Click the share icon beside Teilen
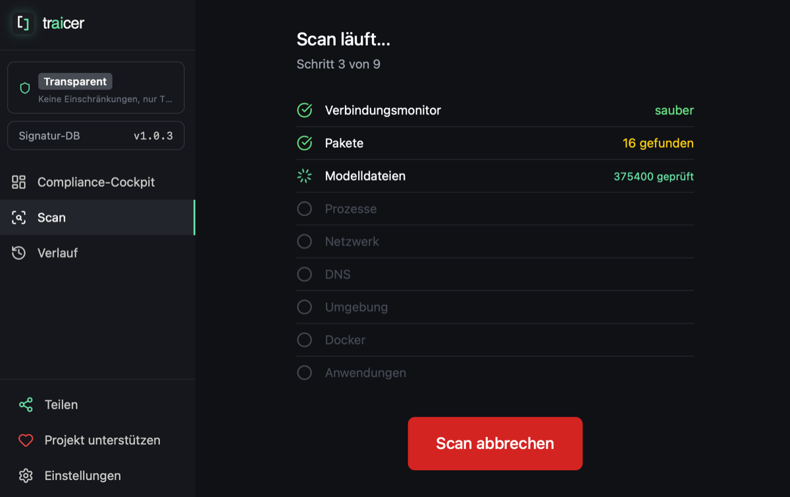790x497 pixels. point(26,404)
